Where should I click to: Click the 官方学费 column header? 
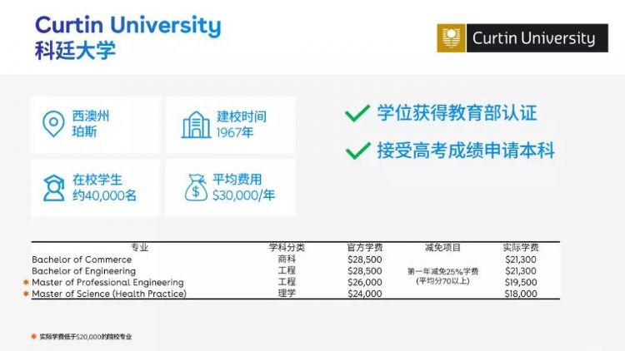(x=365, y=248)
